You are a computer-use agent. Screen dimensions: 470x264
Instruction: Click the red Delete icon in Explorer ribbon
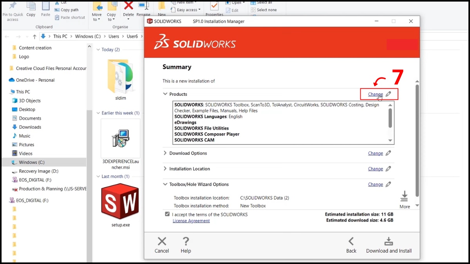point(128,6)
